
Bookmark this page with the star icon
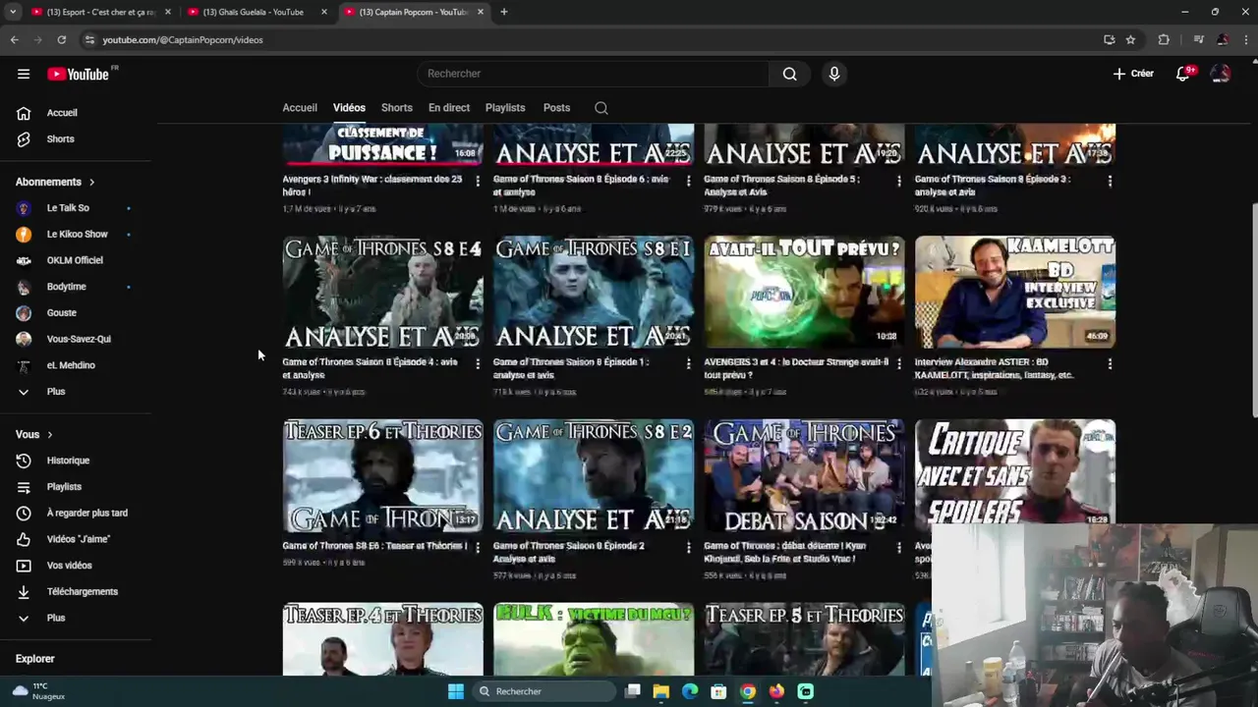[1130, 39]
